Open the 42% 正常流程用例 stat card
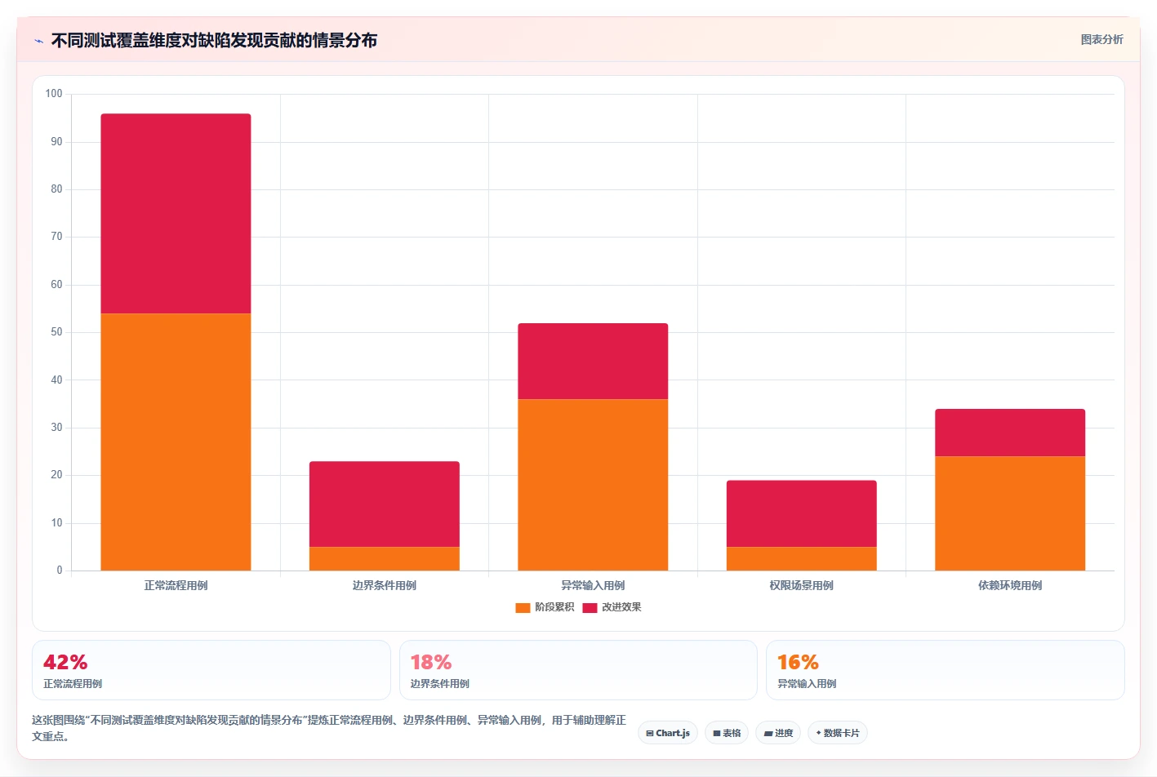Viewport: 1157px width, 777px height. [x=211, y=670]
